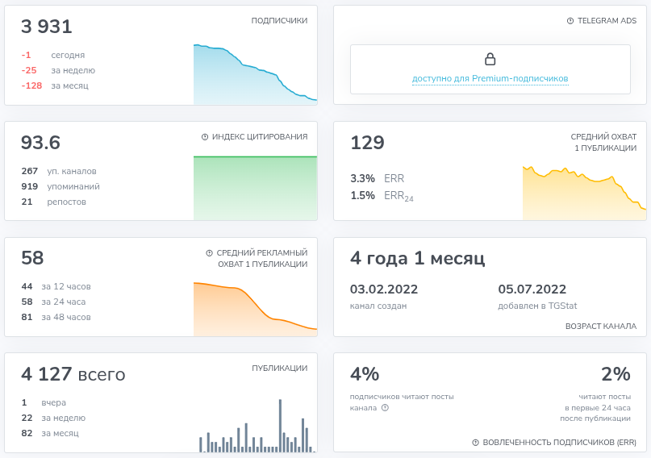
Task: Click the ИНДЕКС ЦИТИРОВАНИЯ label
Action: pos(260,137)
